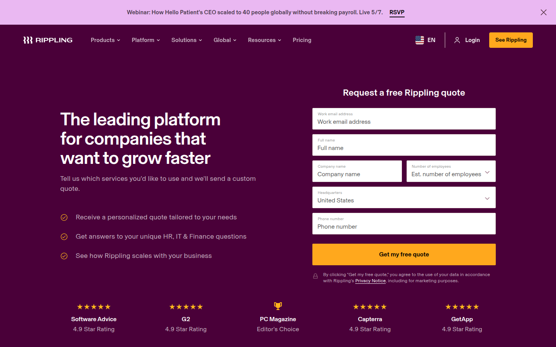The image size is (556, 347).
Task: Focus the Company name field
Action: pyautogui.click(x=357, y=171)
